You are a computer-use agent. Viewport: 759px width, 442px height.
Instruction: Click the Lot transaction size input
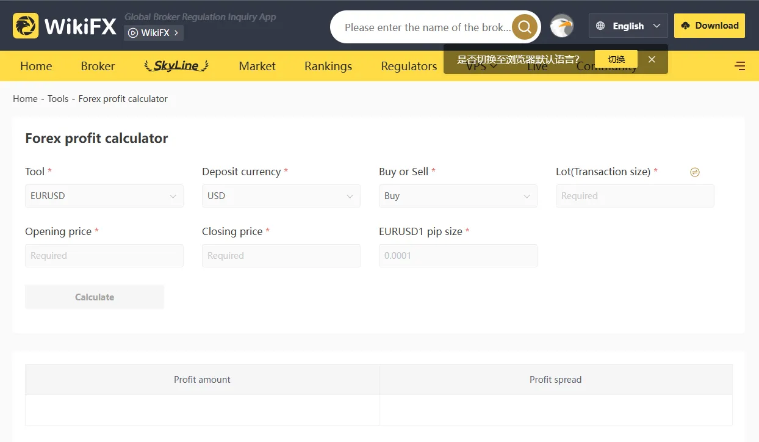(x=635, y=196)
